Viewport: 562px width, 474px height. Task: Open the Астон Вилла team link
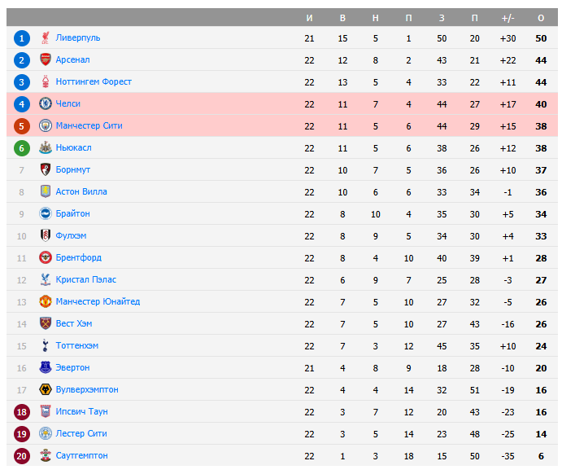tap(81, 192)
